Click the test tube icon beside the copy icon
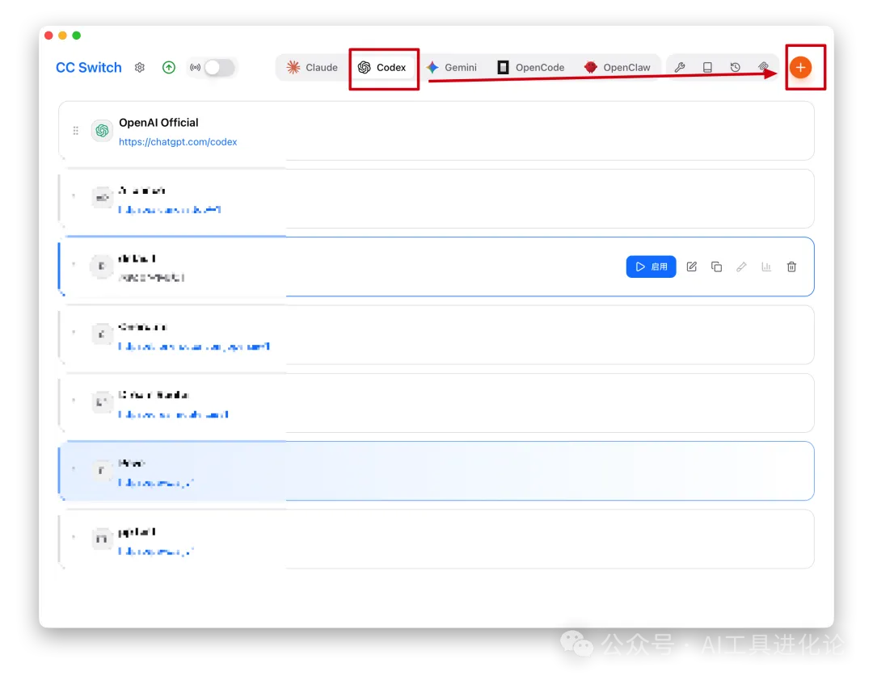Viewport: 873px width, 680px height. coord(741,267)
